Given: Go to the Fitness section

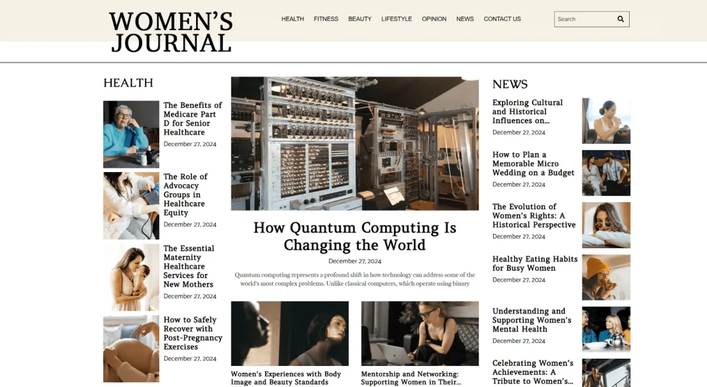Looking at the screenshot, I should [x=326, y=19].
